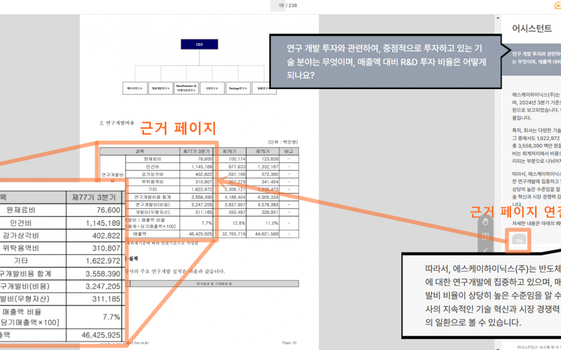Click the 제품개발연구소 org chart box

[161, 88]
